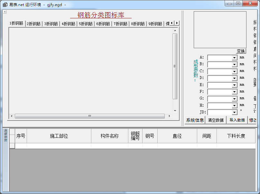Switch to the 2折钢筋 tab
The width and height of the screenshot is (260, 194).
click(x=34, y=24)
